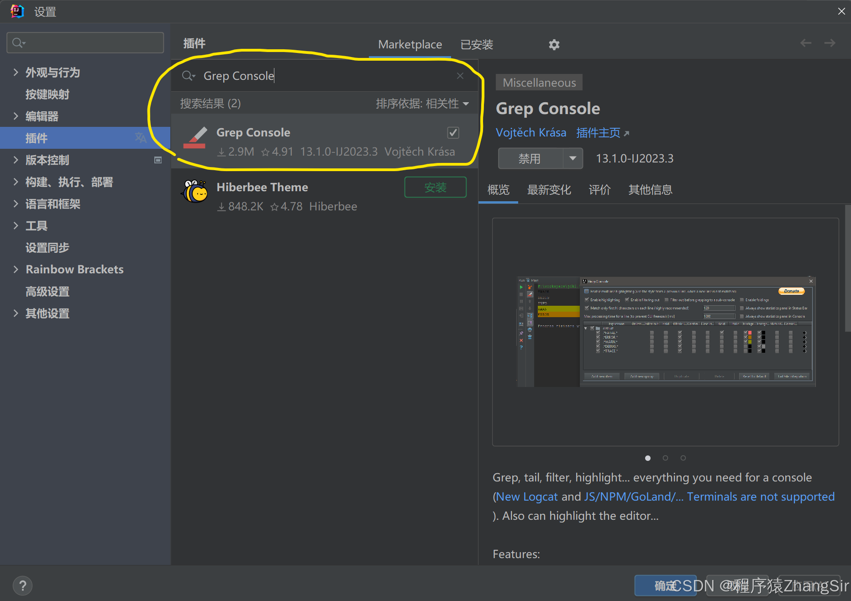Open the 最新变化 tab

[x=549, y=190]
